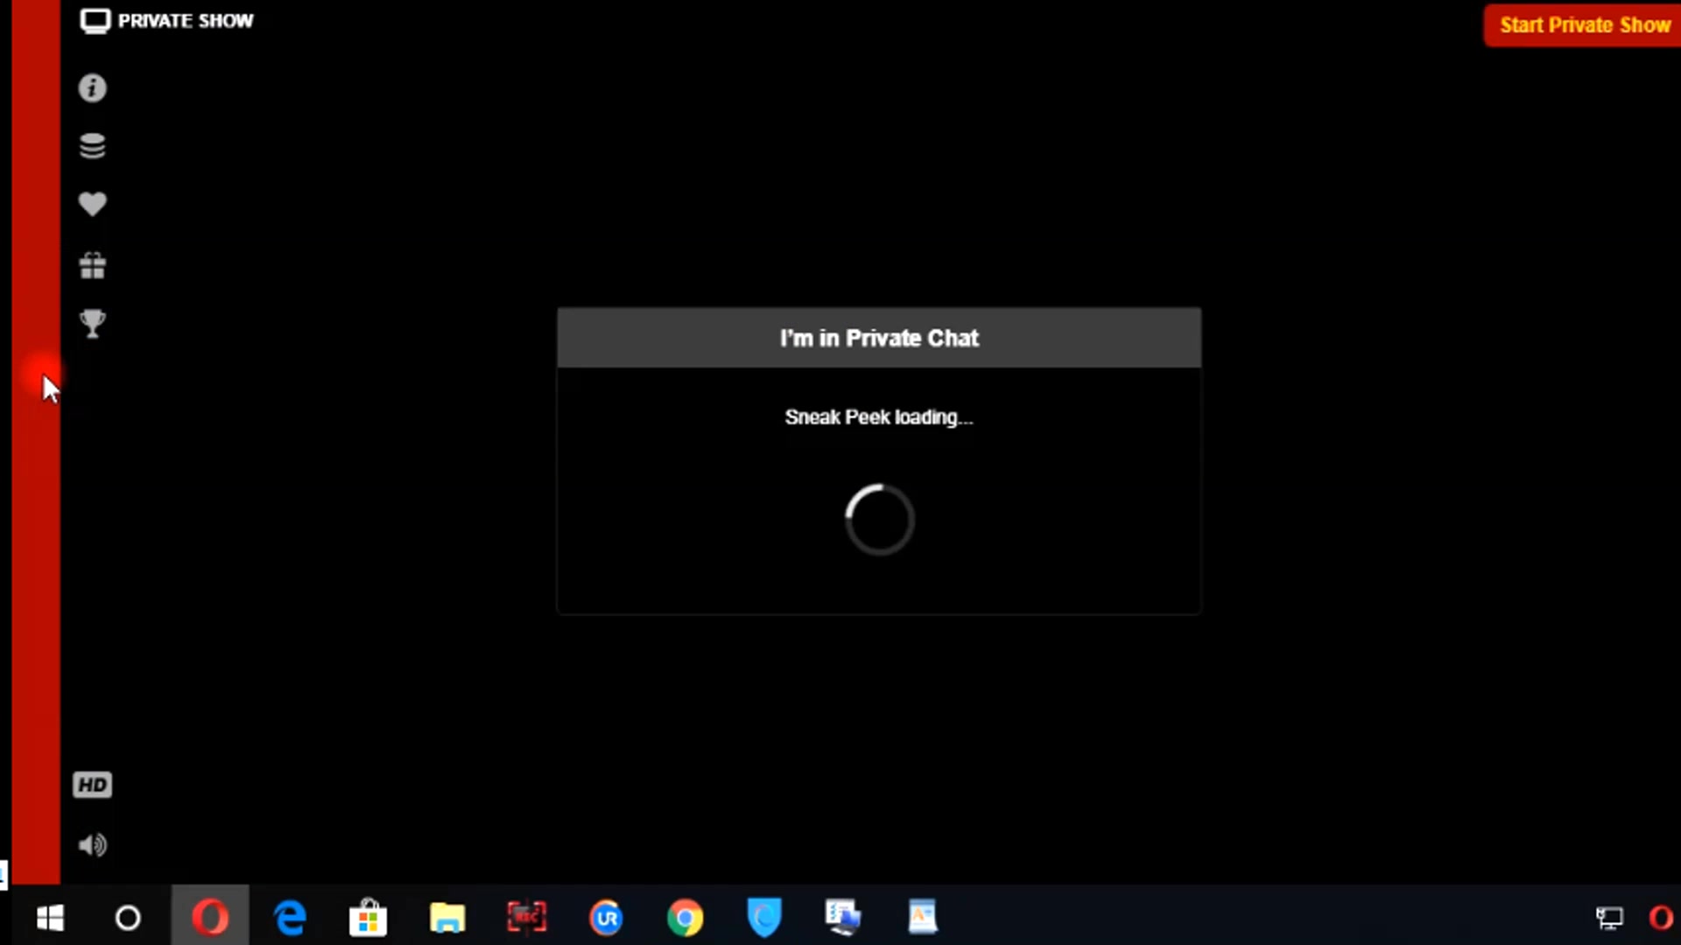Screen dimensions: 1681x945
Task: Mute the volume speaker icon
Action: coord(92,845)
